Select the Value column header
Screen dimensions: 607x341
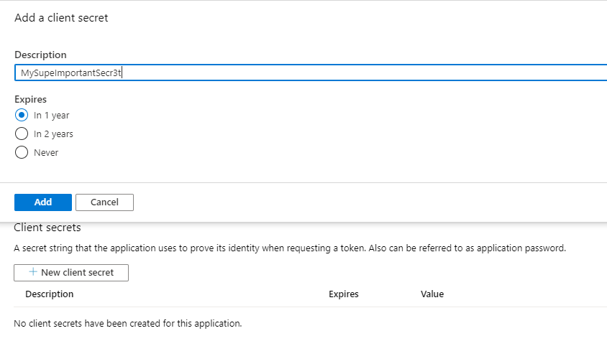pos(432,294)
